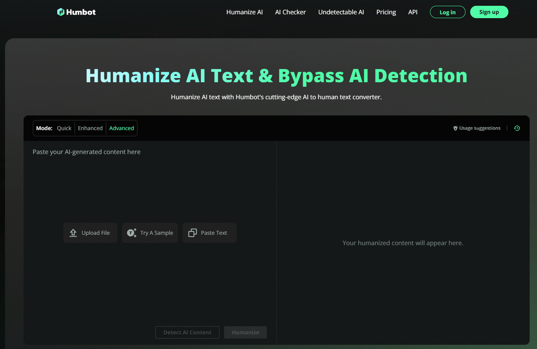The width and height of the screenshot is (537, 349).
Task: Open the Pricing page
Action: point(386,12)
